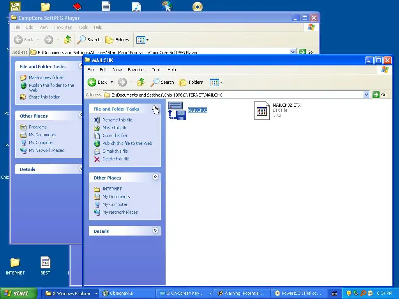Toggle Folders pane in MAILCHK window

click(x=191, y=82)
